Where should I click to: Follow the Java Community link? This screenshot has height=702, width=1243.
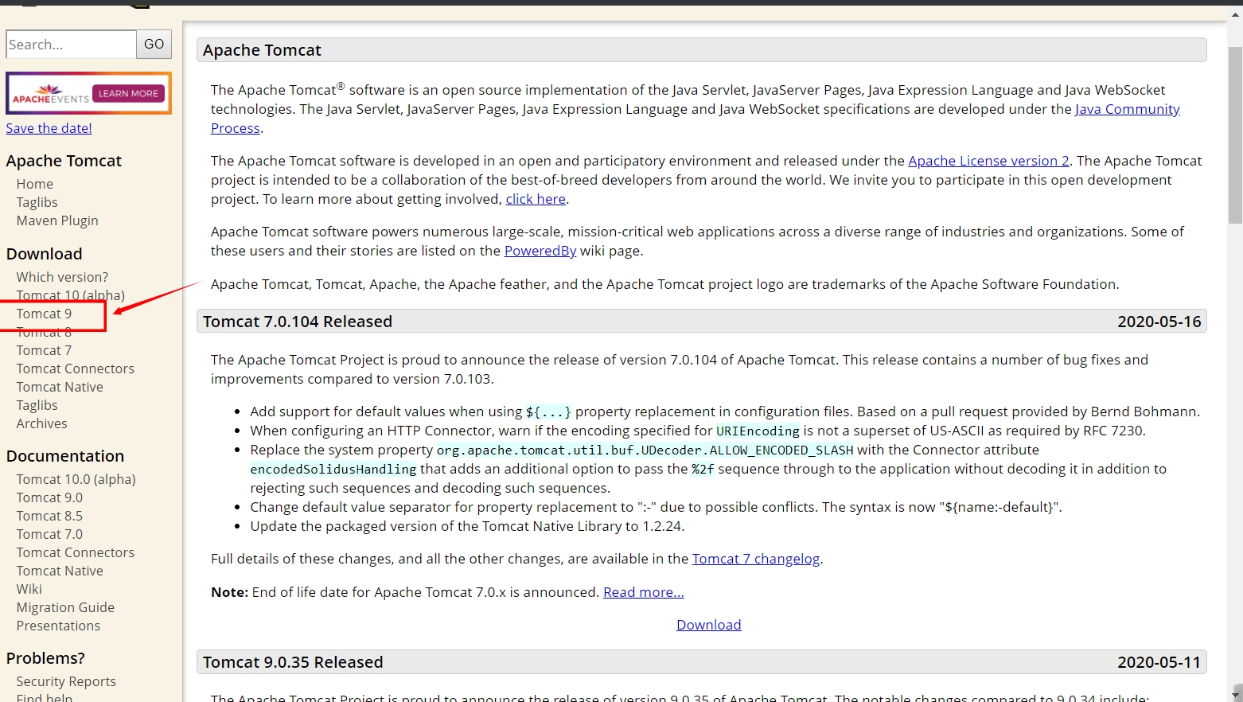point(1128,109)
